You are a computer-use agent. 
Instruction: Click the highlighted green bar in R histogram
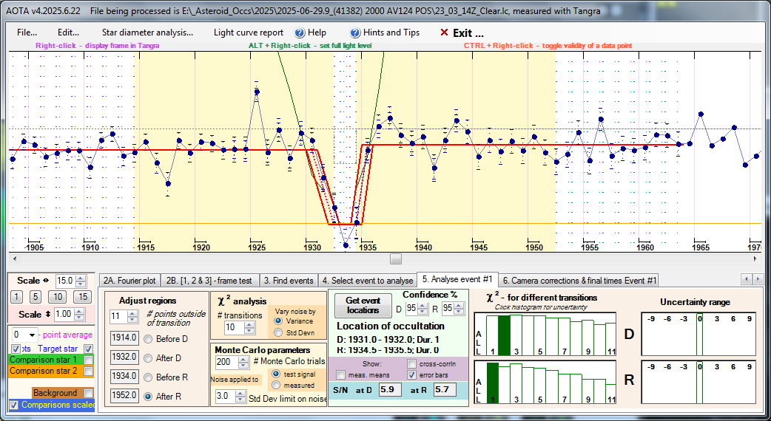coord(492,383)
